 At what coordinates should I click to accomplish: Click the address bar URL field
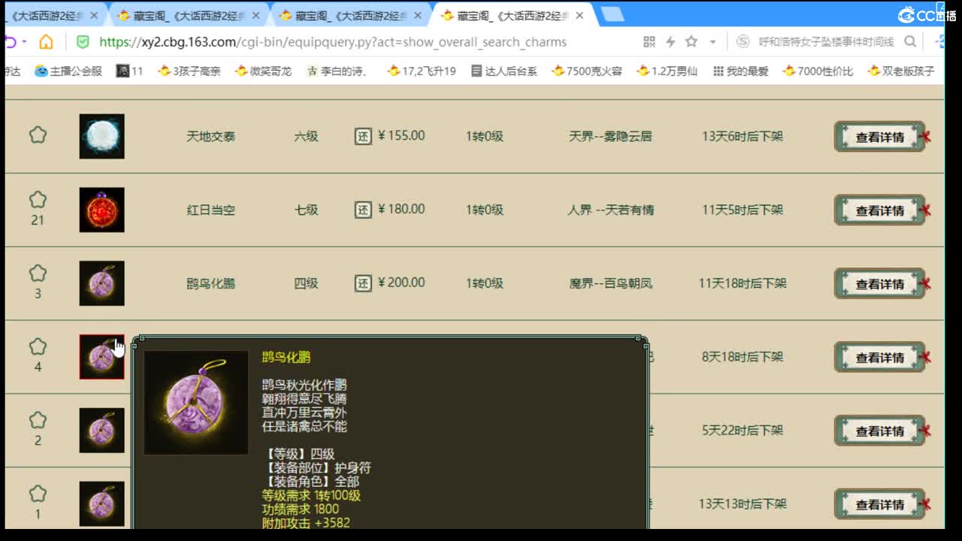click(333, 42)
